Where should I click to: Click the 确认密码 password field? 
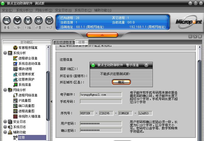point(101,130)
